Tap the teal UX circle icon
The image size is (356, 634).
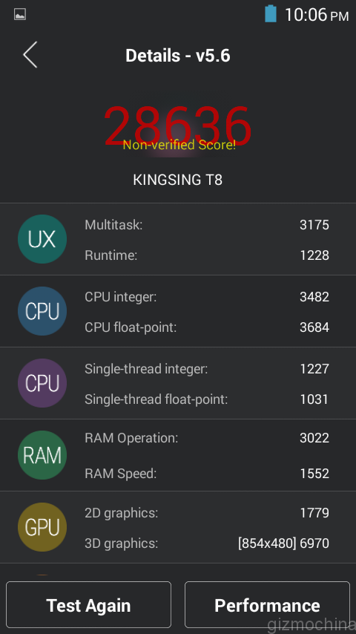click(42, 239)
